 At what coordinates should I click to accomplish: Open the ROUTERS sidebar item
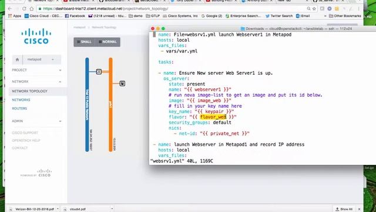click(x=19, y=108)
